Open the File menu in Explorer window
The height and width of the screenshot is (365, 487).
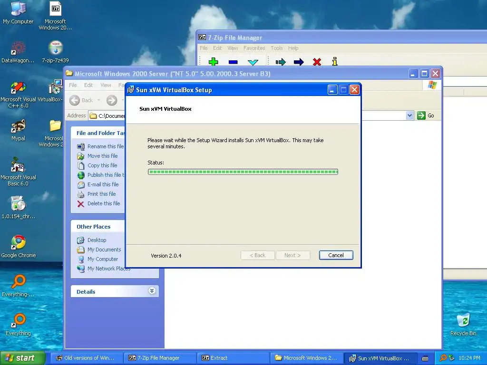point(73,85)
